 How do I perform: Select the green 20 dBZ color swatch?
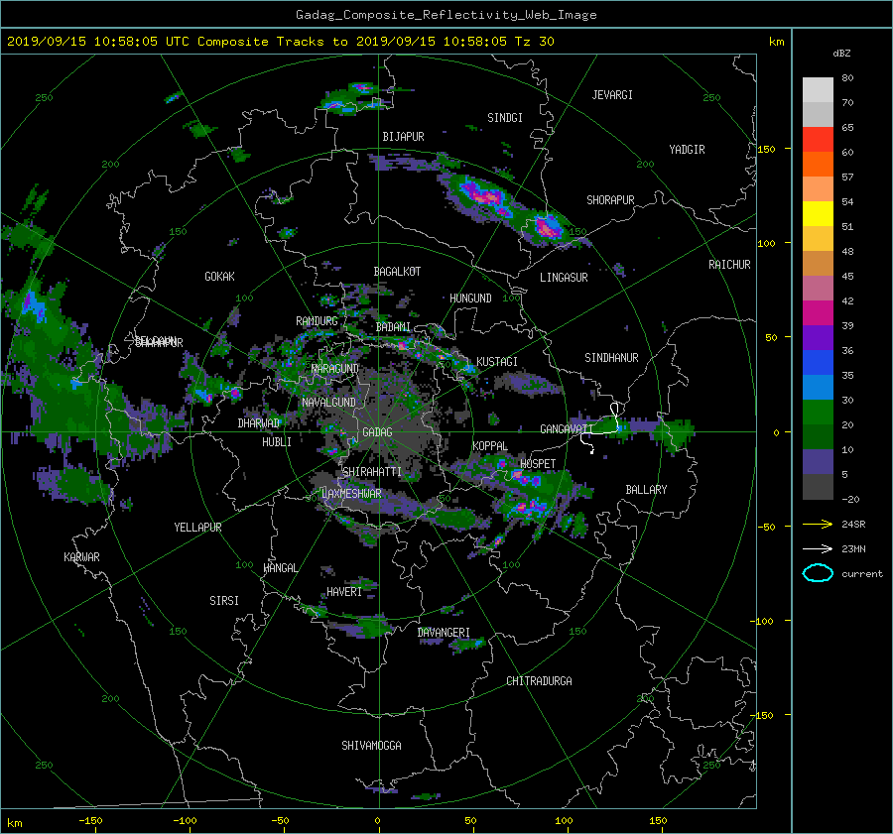click(818, 413)
